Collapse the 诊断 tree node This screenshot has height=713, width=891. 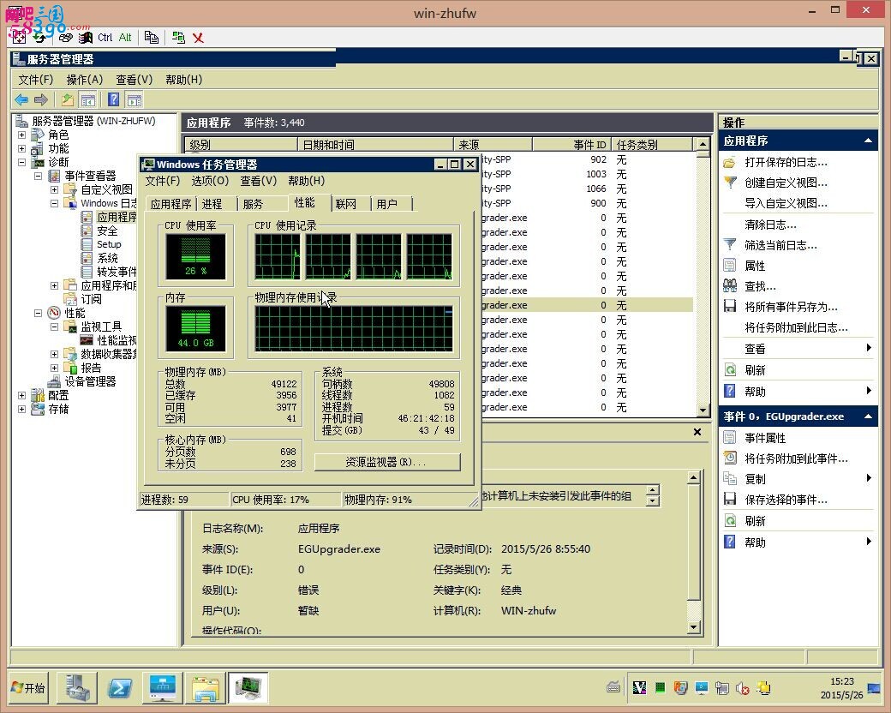21,162
